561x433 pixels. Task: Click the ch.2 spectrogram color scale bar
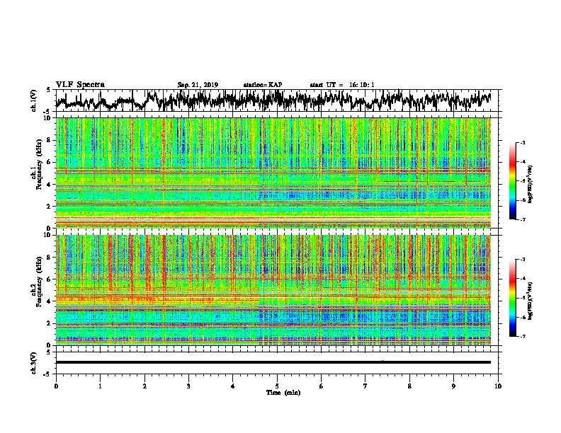point(513,298)
